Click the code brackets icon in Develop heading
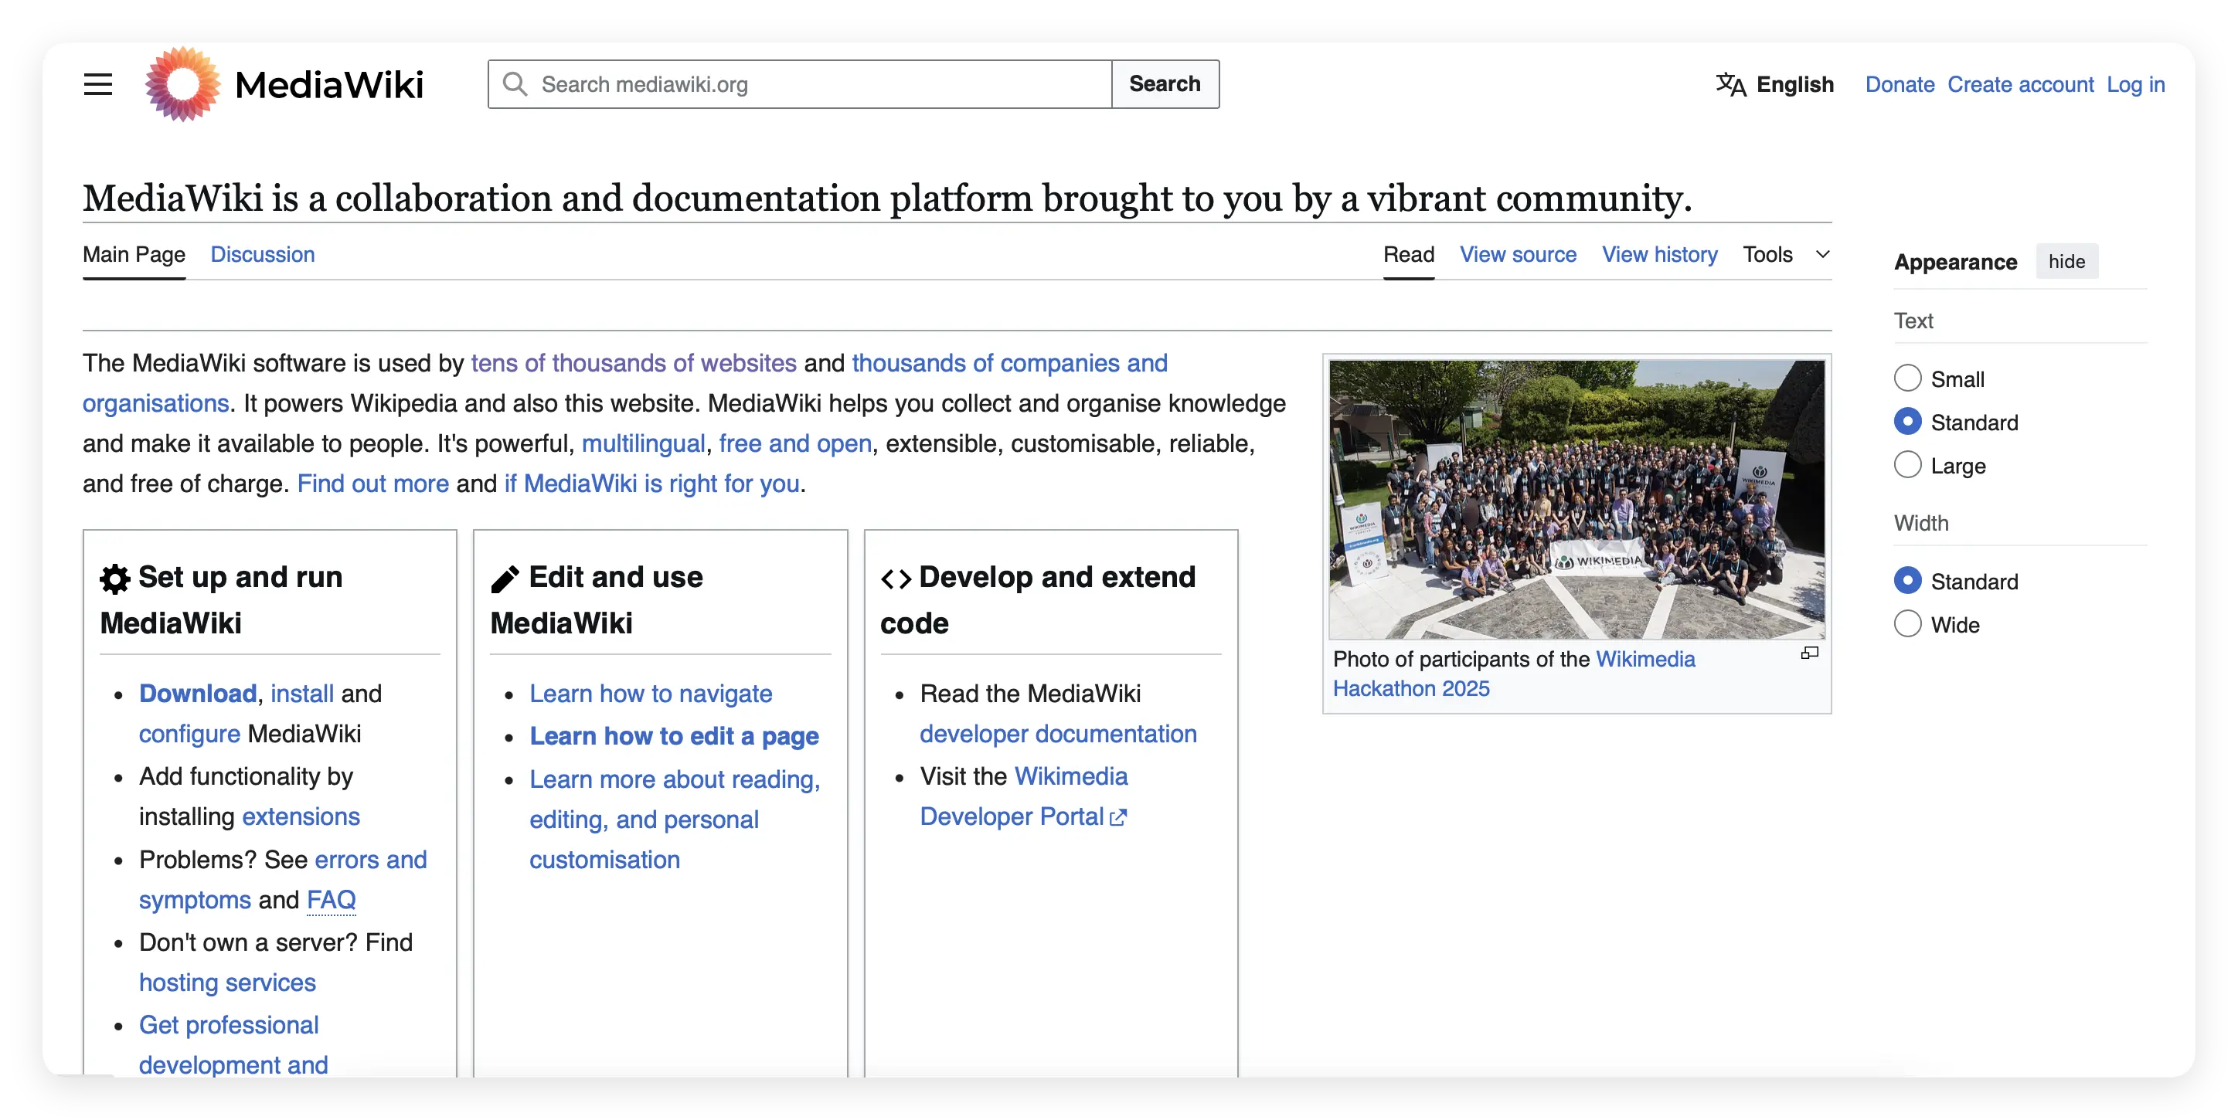 coord(896,579)
